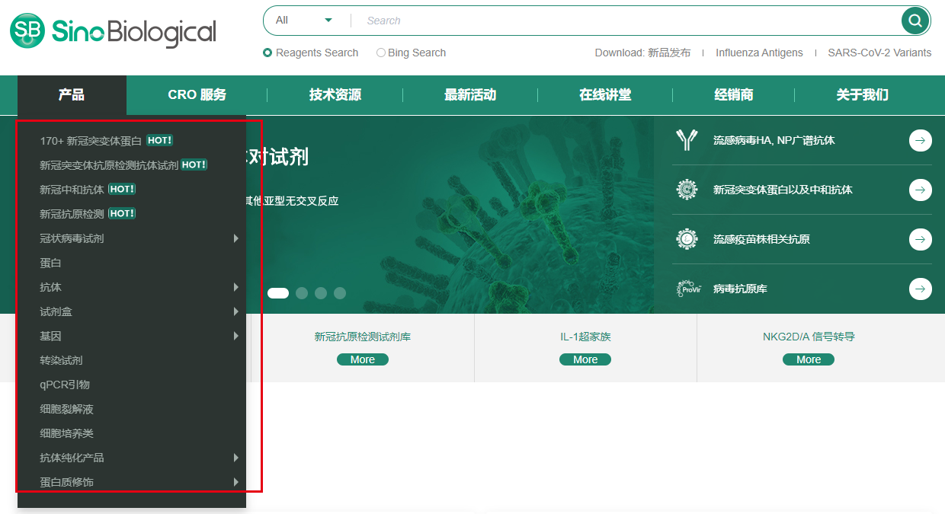Open arrow button for 流感病毒HA, NP广谱抗体

[x=921, y=140]
